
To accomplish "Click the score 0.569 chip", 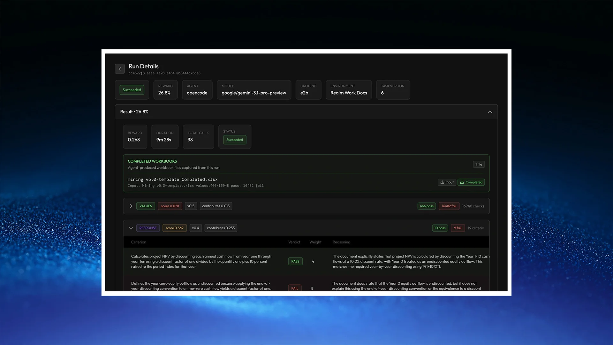I will (x=174, y=228).
